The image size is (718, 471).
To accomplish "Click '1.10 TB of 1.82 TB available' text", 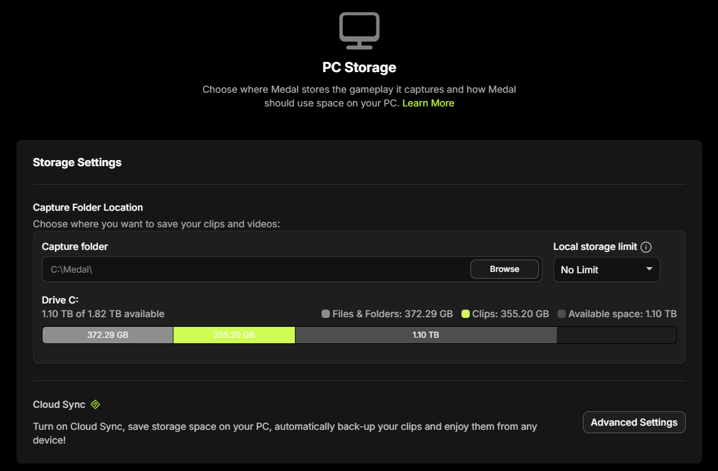I will pos(103,314).
